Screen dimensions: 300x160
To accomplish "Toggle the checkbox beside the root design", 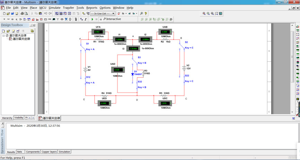I will (x=7, y=35).
